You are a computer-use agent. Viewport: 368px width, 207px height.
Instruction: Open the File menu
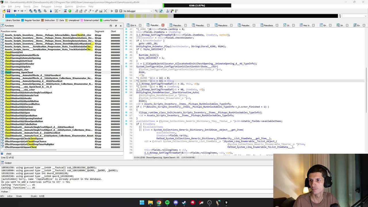(x=3, y=6)
